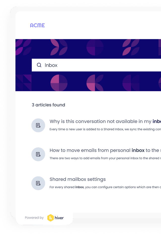The image size is (161, 236).
Task: Open the Shared mailbox settings article
Action: coord(78,179)
